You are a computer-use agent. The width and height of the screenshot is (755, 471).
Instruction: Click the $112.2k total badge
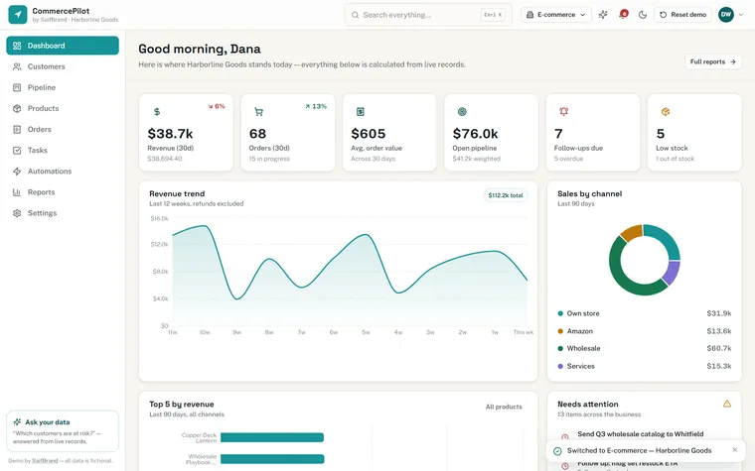click(x=505, y=195)
